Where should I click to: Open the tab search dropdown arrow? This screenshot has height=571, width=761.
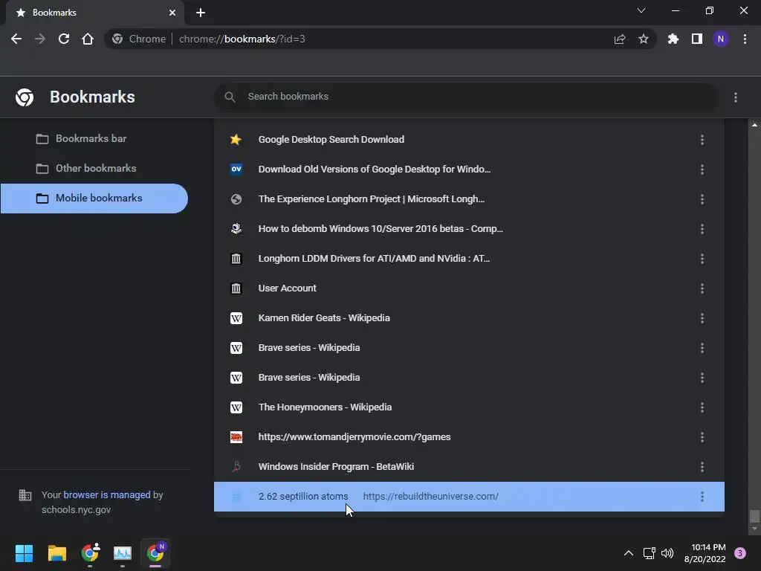[641, 10]
